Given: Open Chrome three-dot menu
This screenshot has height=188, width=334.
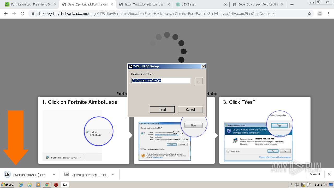Looking at the screenshot, I should click(x=328, y=14).
